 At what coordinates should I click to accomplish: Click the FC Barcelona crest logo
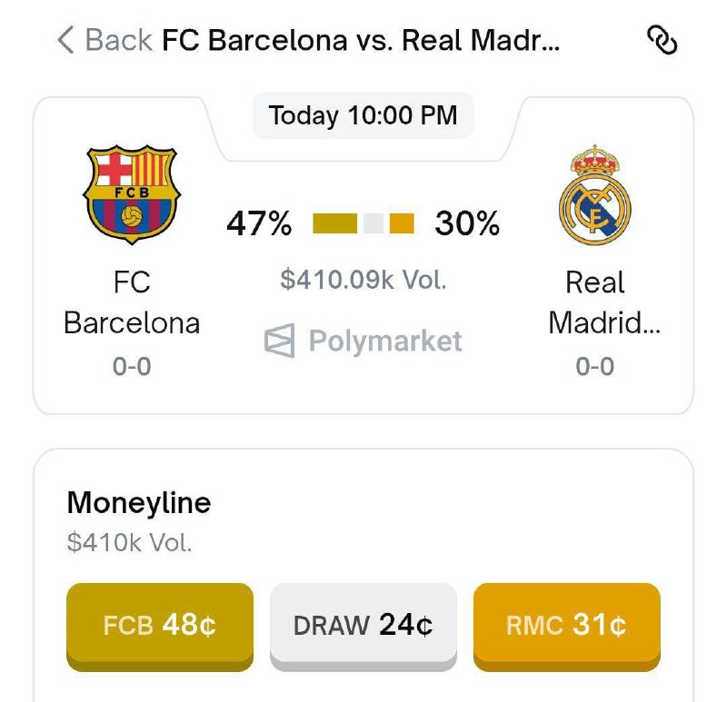pyautogui.click(x=132, y=194)
